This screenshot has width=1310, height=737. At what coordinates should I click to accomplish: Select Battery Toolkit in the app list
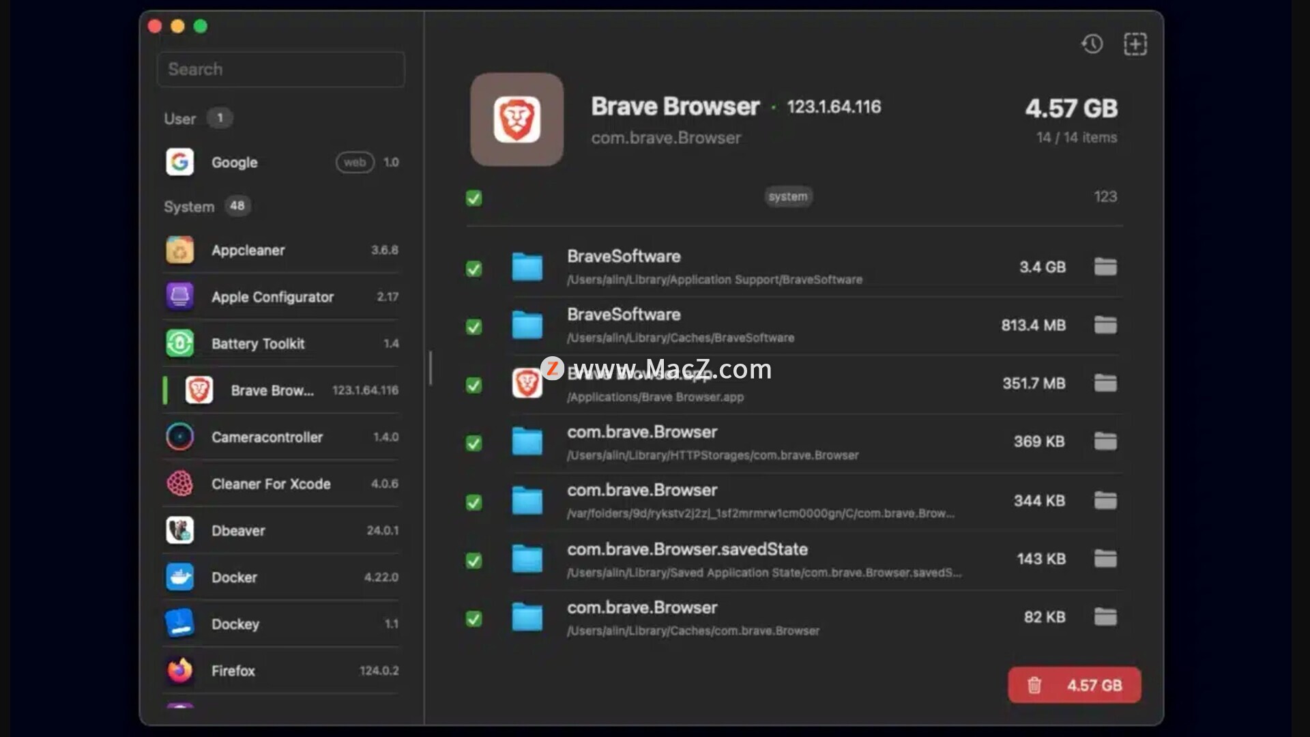[x=281, y=343]
